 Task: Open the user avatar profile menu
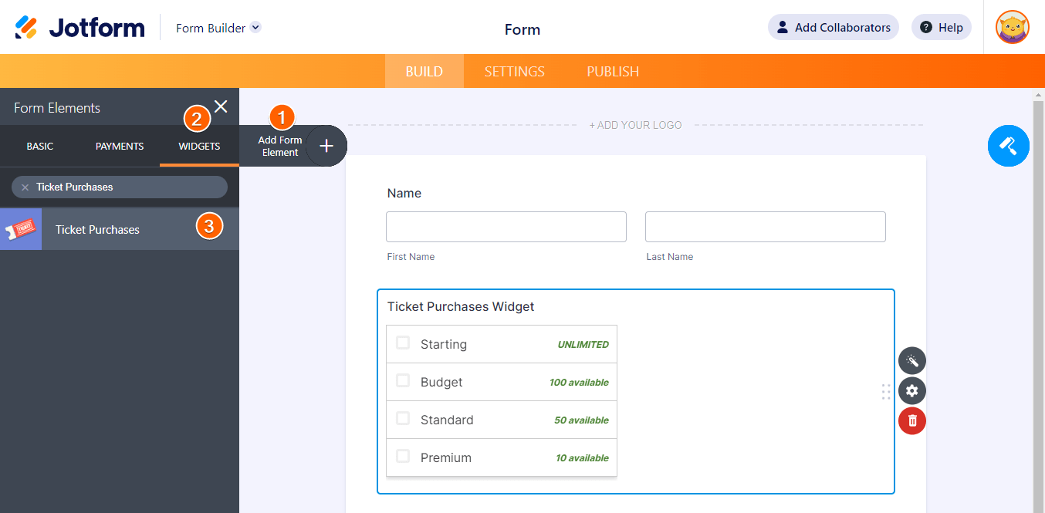pos(1012,28)
